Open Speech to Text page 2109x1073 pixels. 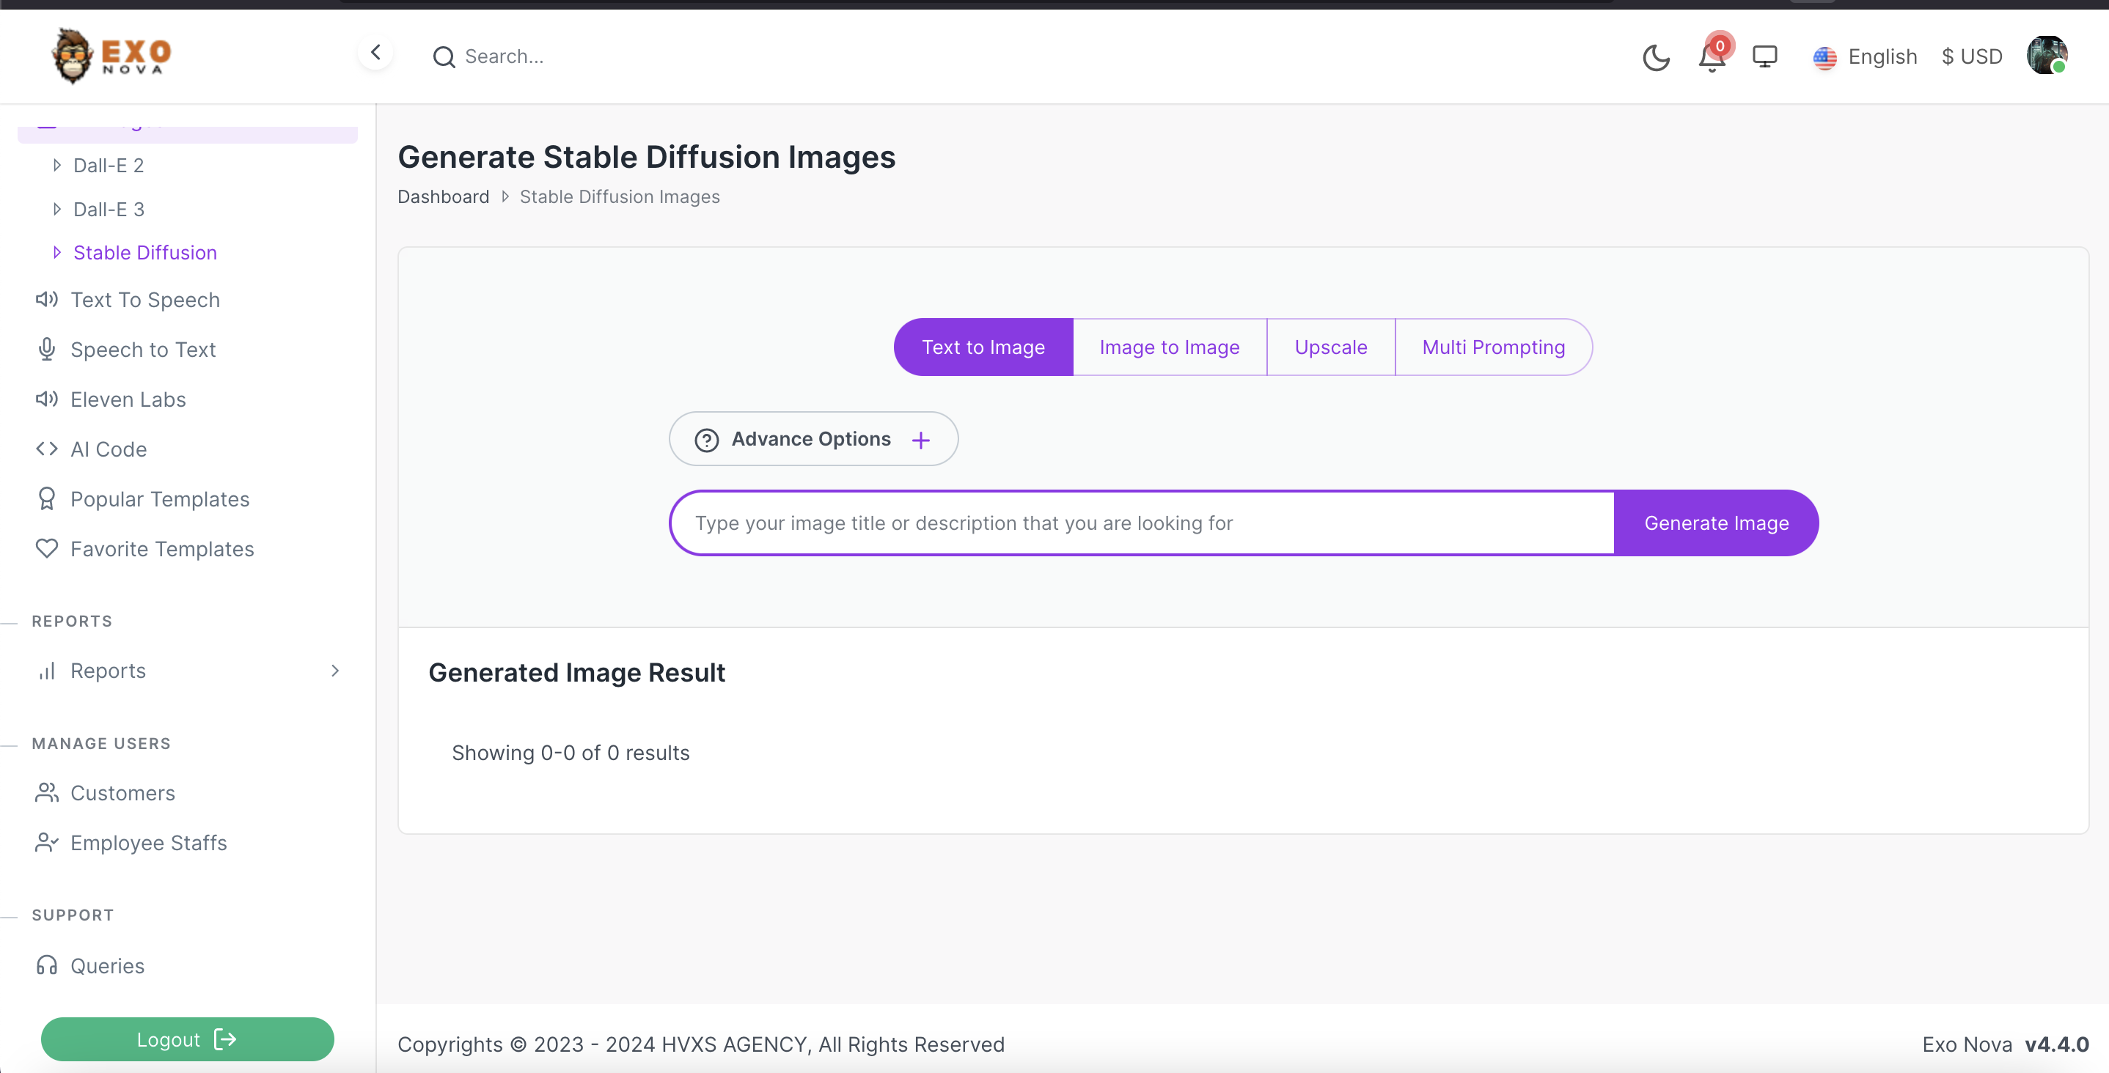click(x=142, y=350)
